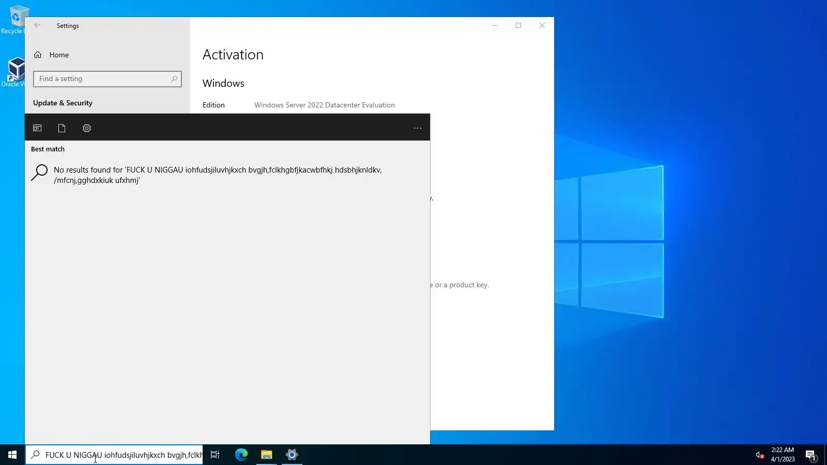Click the 'Activation' page heading
The image size is (827, 465).
(x=233, y=55)
